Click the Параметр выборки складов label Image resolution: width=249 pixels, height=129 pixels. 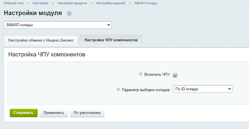point(146,90)
